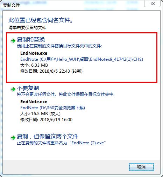
Task: Click the EndNote.exe name under 不要复制
Action: pyautogui.click(x=34, y=102)
